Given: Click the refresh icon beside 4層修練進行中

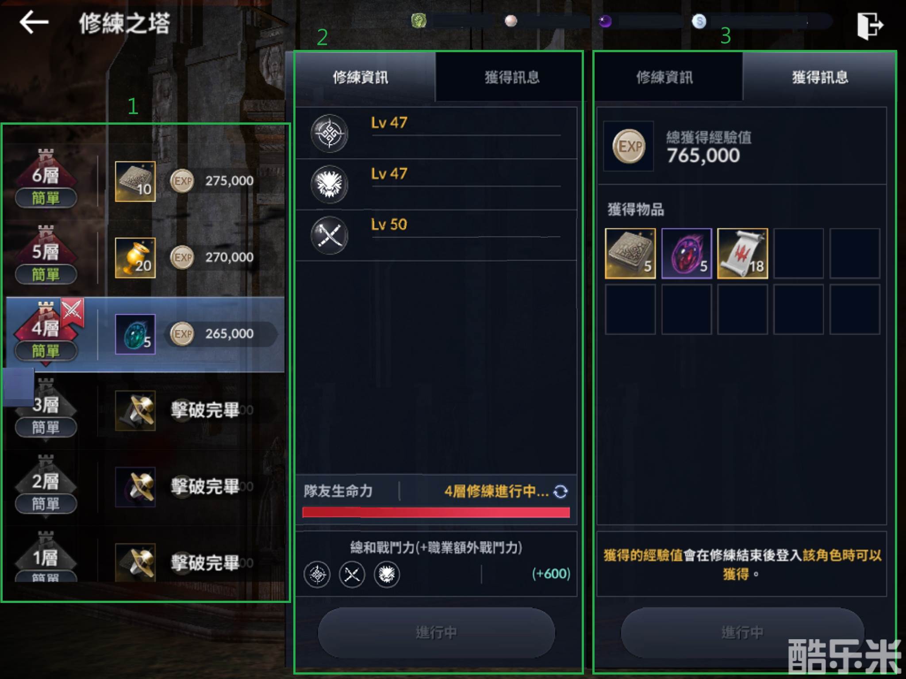Looking at the screenshot, I should click(x=560, y=492).
